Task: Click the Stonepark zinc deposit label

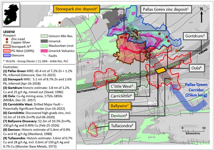Action: [x=76, y=9]
